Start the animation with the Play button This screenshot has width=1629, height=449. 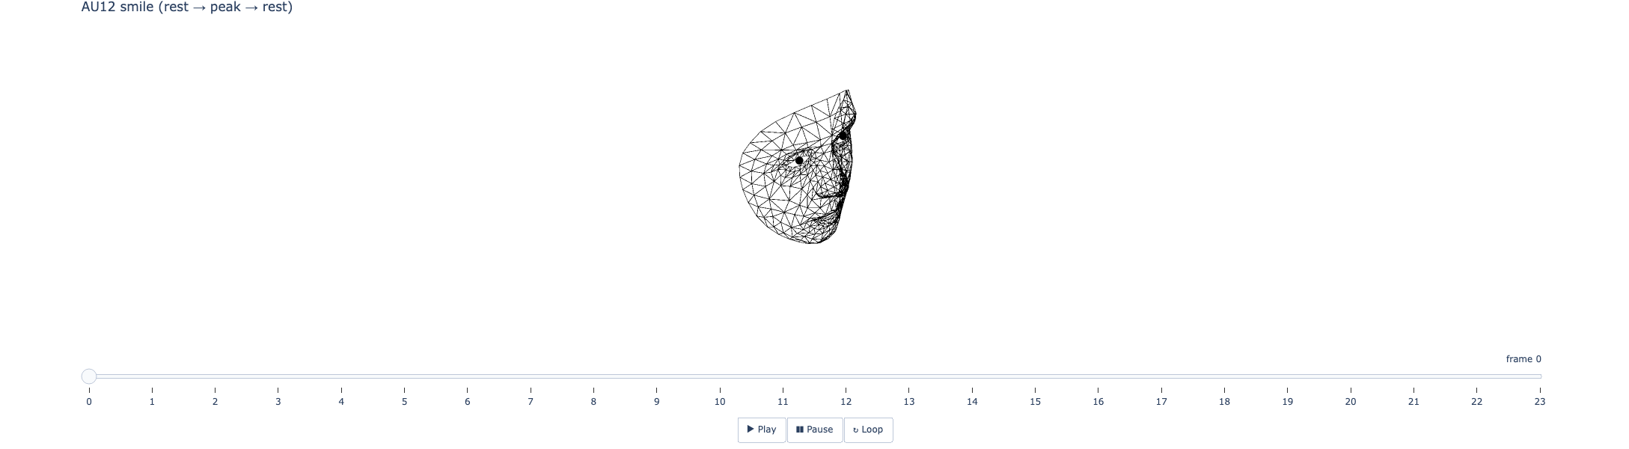[762, 430]
